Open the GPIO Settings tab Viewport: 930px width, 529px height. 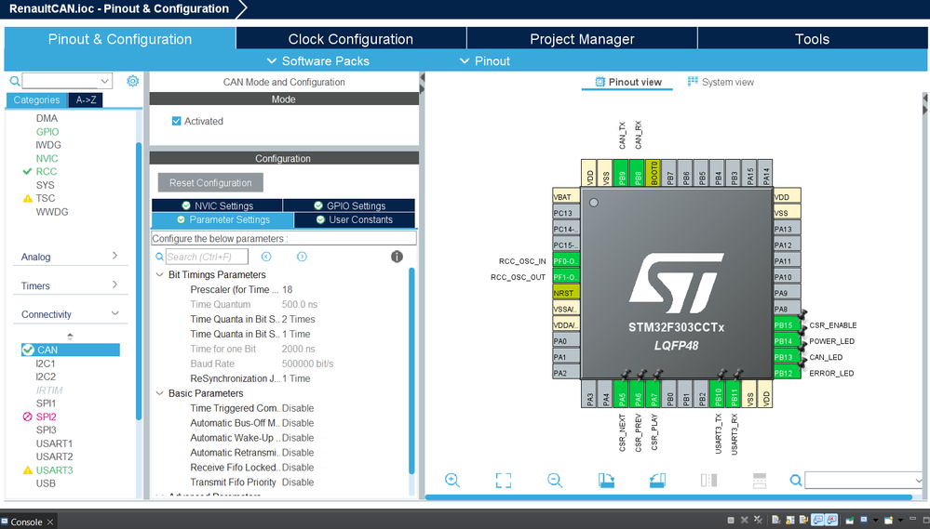pos(349,205)
